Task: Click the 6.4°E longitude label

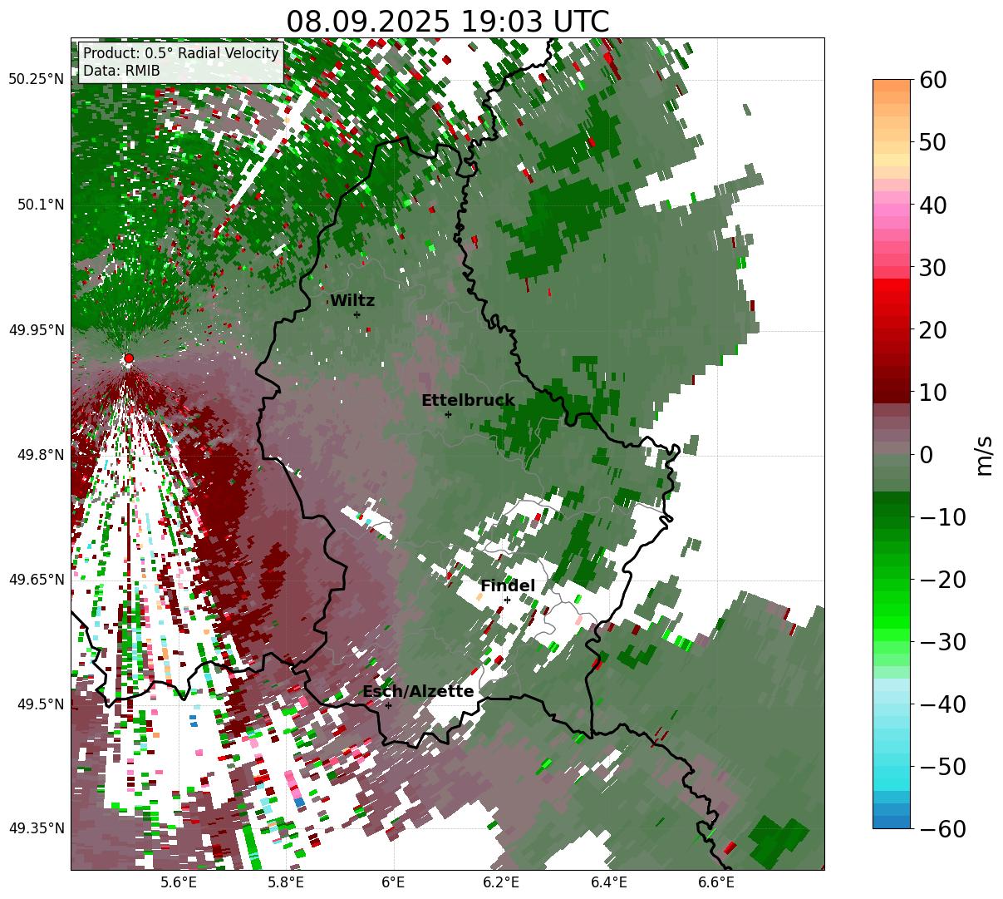Action: click(608, 882)
